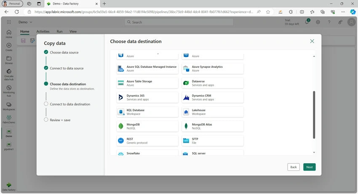Screen dimensions: 358x194
Task: Open the notifications bell icon
Action: [307, 22]
